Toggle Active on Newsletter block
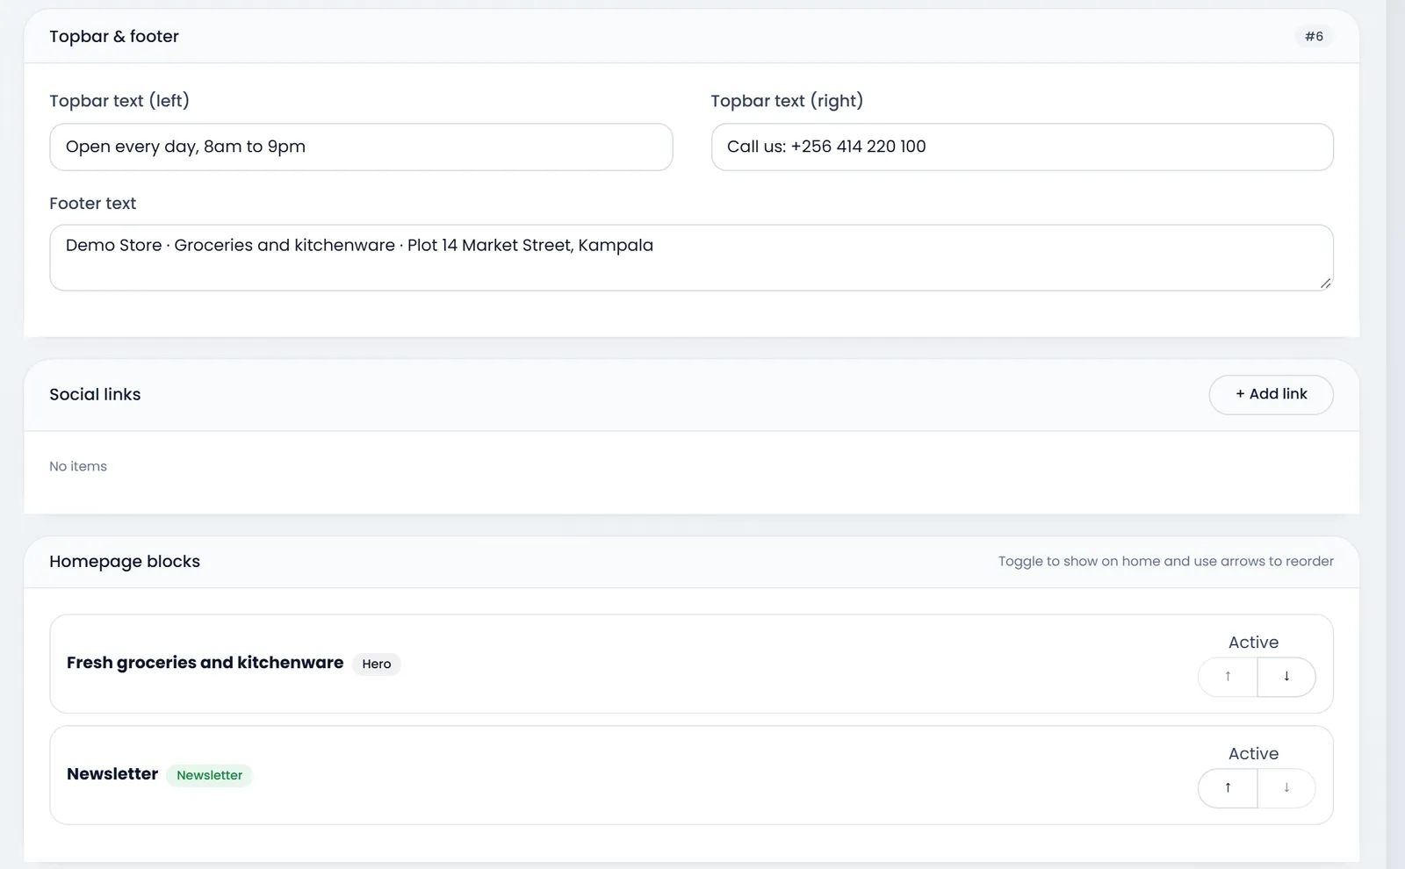The height and width of the screenshot is (869, 1405). pyautogui.click(x=1253, y=754)
